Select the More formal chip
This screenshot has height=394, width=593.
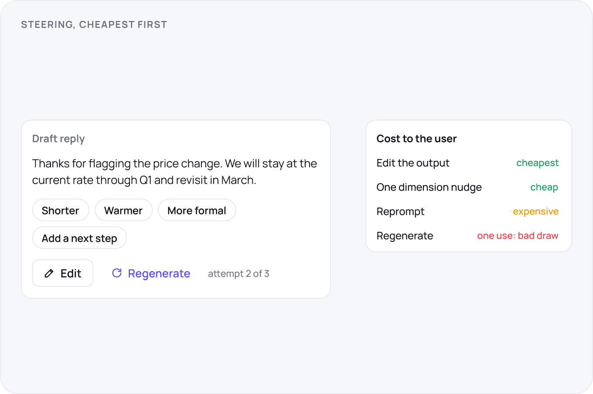tap(197, 211)
